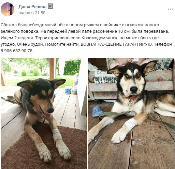Click the orange collar in the right photo
The height and width of the screenshot is (169, 175).
pos(130,98)
